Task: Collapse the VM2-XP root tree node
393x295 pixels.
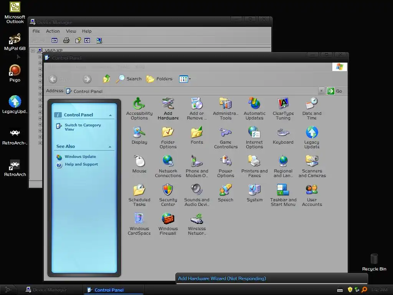Action: click(x=33, y=51)
